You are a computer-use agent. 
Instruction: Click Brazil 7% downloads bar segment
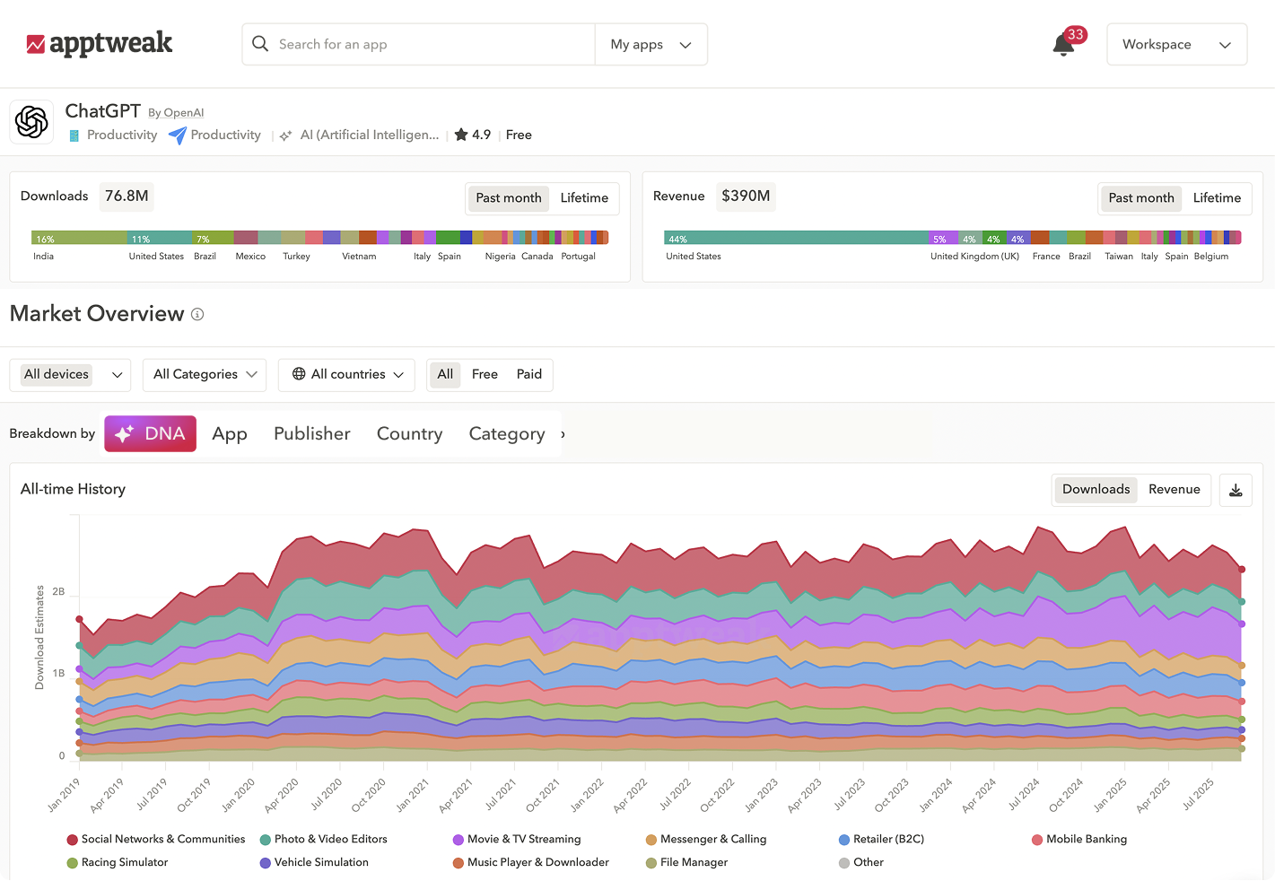pos(214,238)
